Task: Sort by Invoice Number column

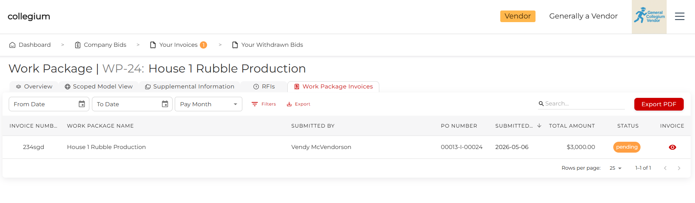Action: click(33, 126)
